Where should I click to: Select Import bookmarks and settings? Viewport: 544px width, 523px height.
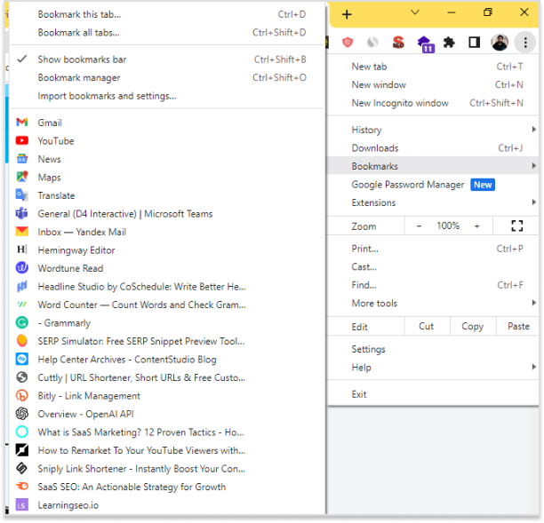(x=166, y=96)
